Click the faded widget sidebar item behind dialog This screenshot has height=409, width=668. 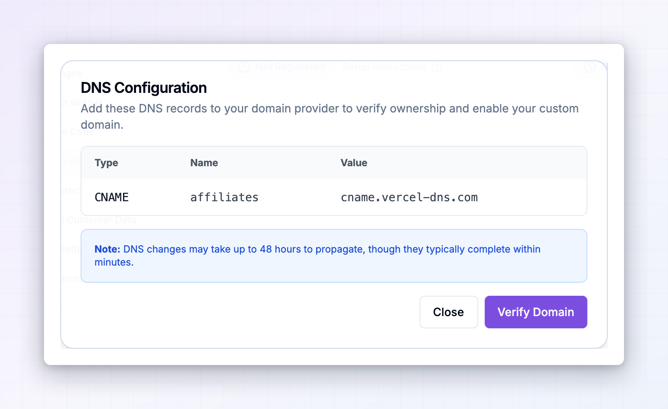86,102
